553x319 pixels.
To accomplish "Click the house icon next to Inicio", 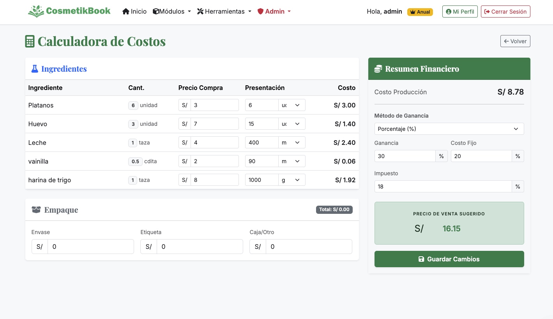I will 125,12.
